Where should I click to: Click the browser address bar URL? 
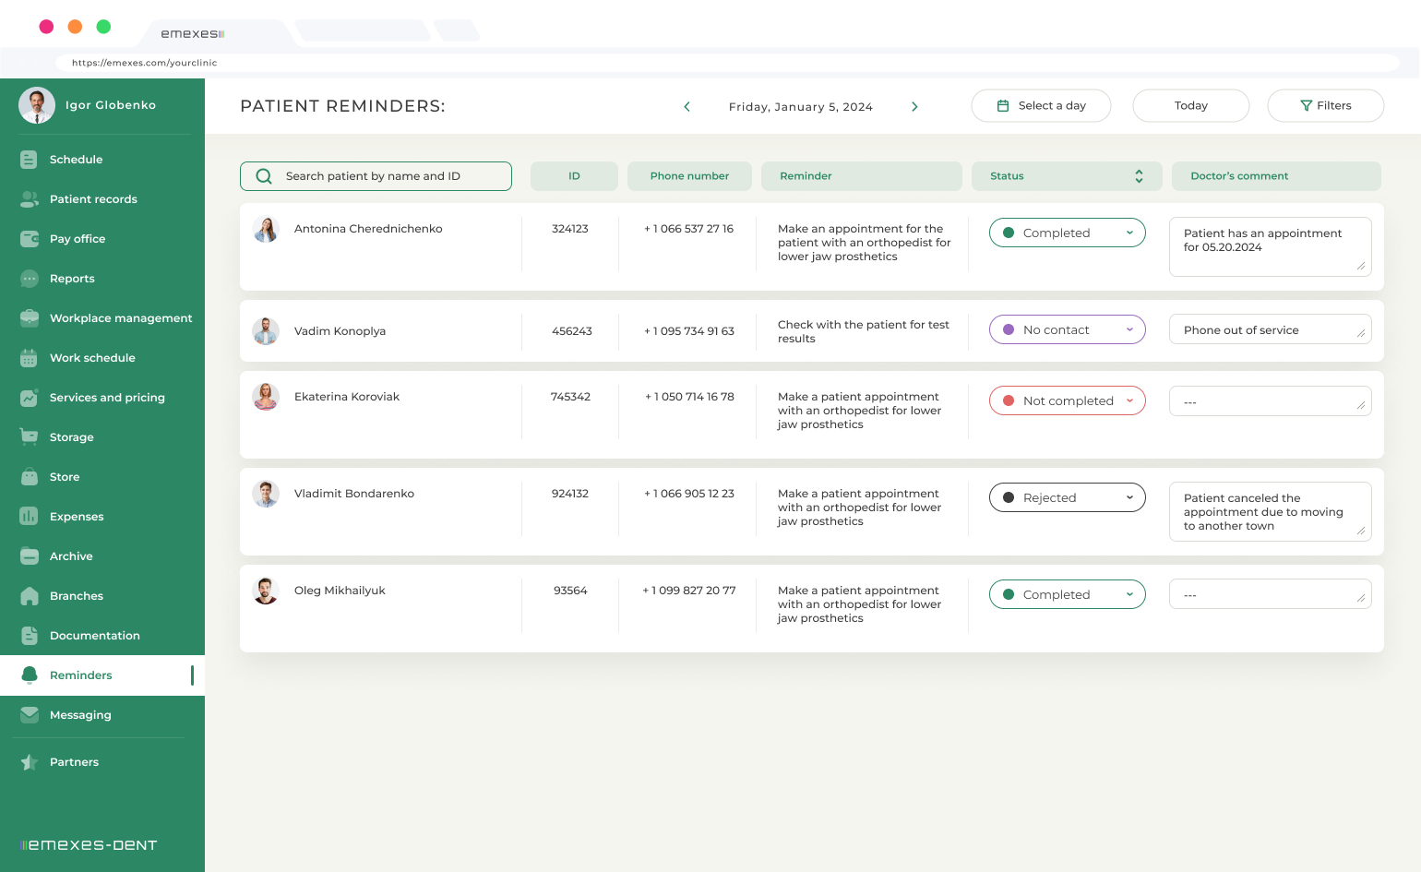pos(145,63)
